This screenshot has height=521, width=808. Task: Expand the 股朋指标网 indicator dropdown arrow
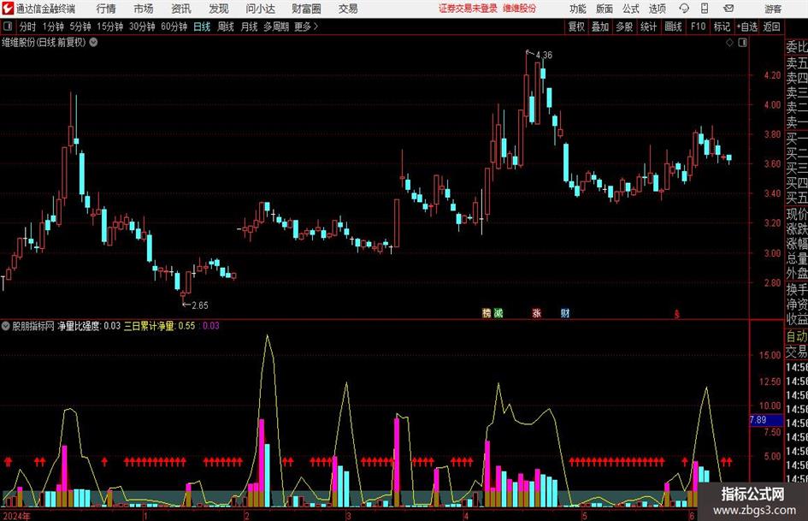click(x=6, y=326)
